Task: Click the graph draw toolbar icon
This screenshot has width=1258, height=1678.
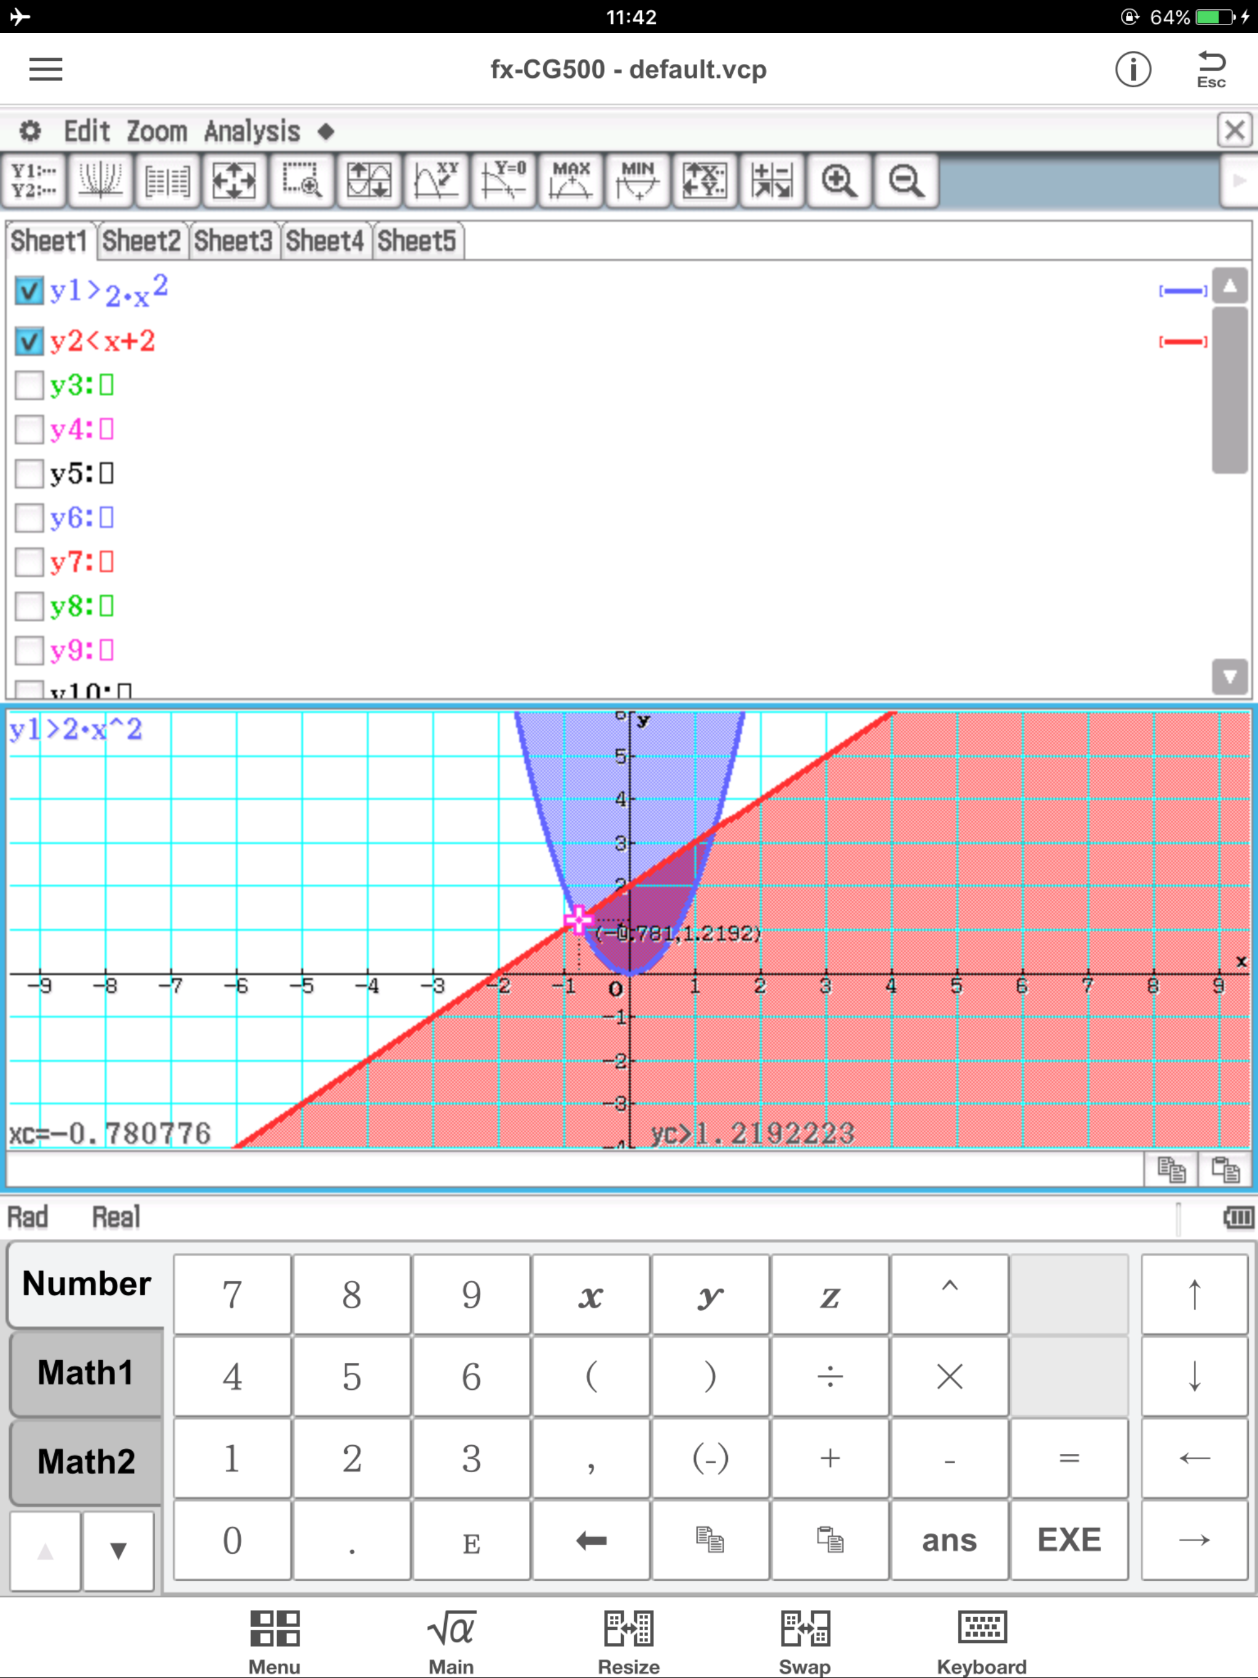Action: (100, 181)
